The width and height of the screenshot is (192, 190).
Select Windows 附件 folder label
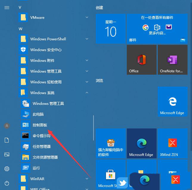coord(42,60)
